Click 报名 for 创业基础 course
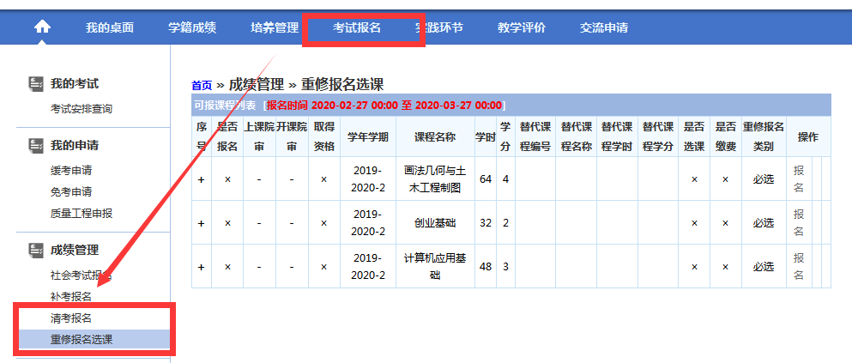The height and width of the screenshot is (363, 852). point(799,222)
